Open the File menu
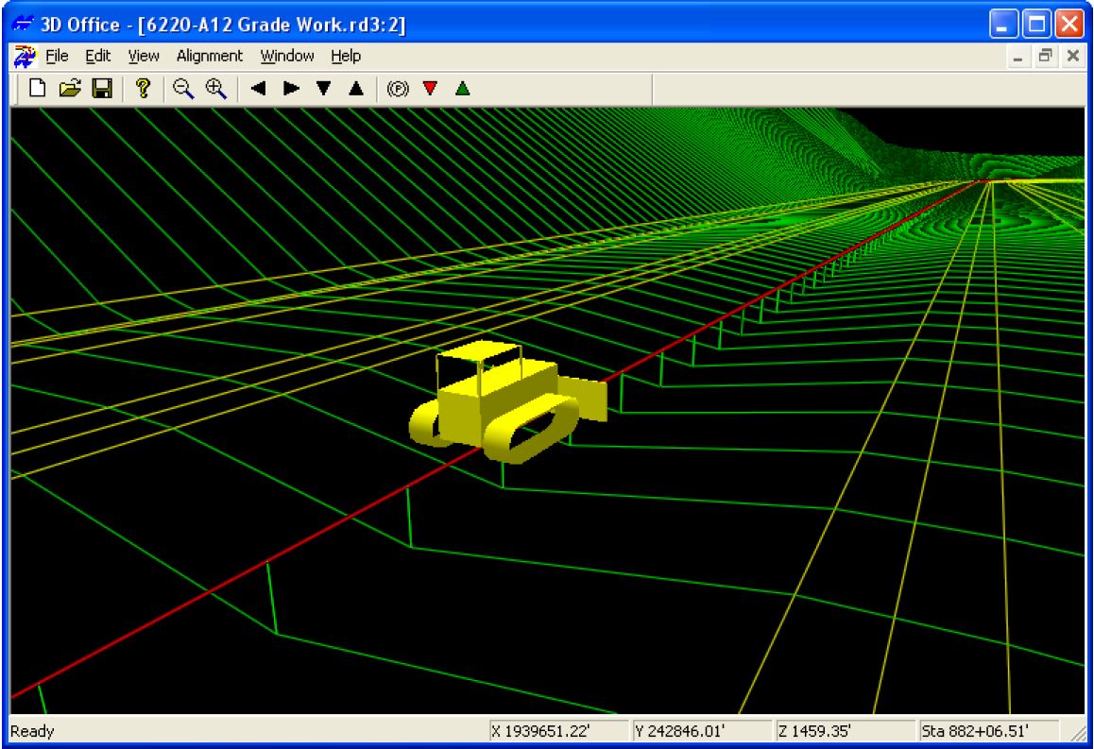This screenshot has width=1094, height=749. point(57,56)
